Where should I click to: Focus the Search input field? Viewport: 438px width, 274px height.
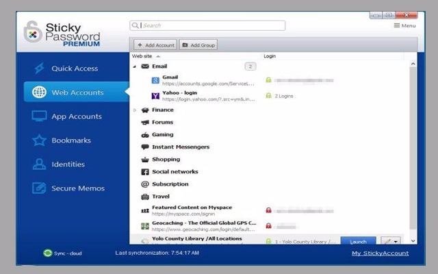point(207,25)
